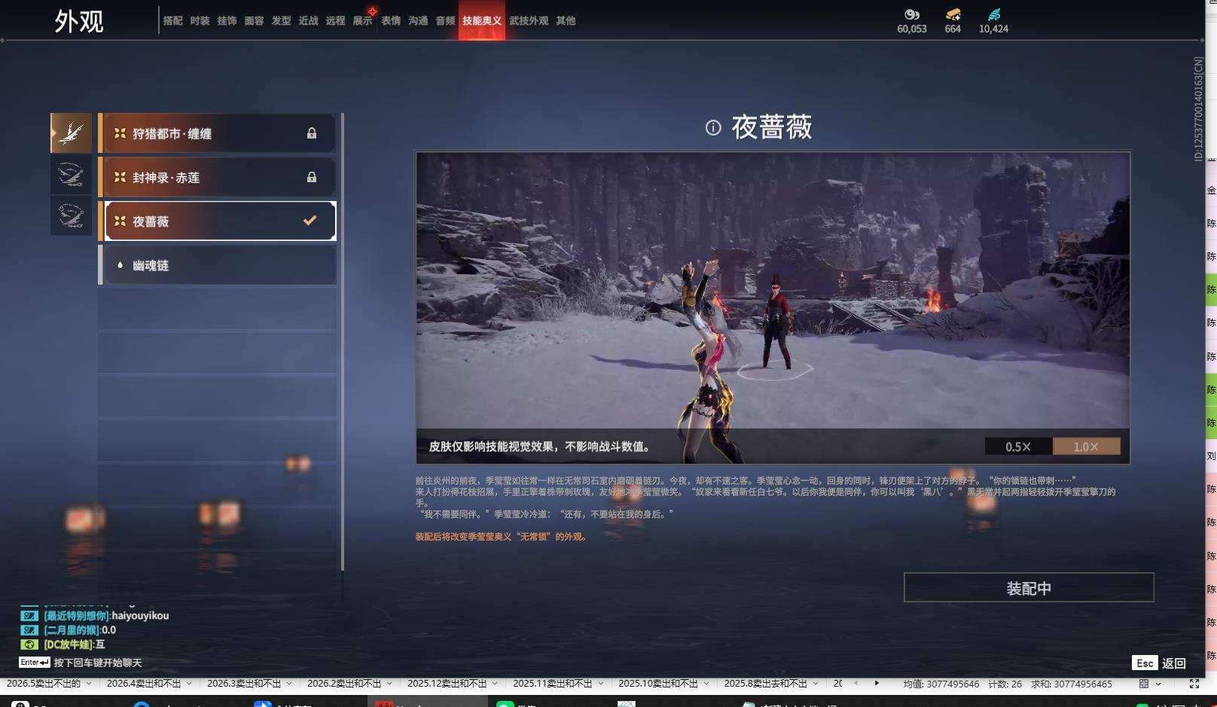Open dropdown of 2026.2卖出和不出 sheet tab
1217x707 pixels.
click(389, 684)
